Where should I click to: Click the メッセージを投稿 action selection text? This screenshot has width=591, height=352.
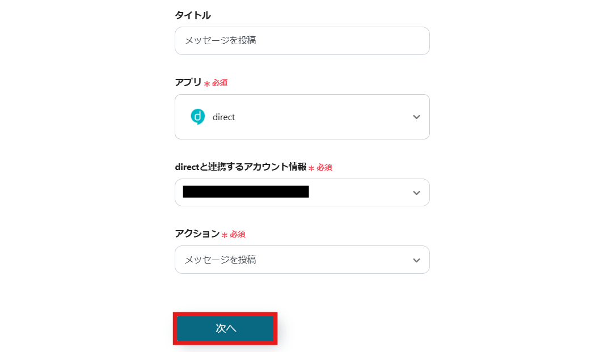click(x=221, y=260)
